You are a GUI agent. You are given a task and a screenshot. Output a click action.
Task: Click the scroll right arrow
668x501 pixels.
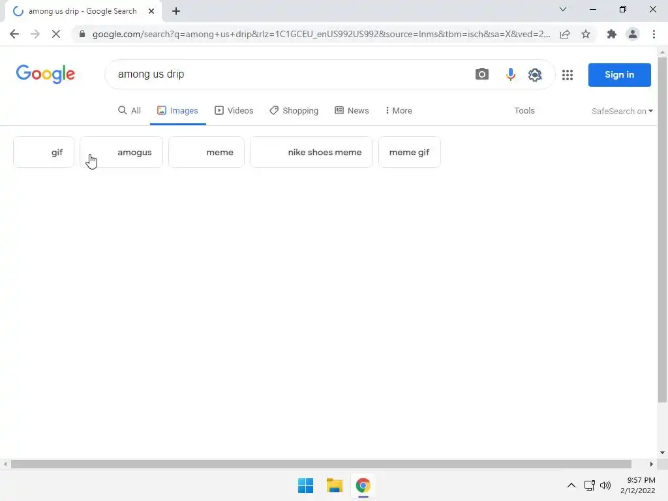(x=651, y=464)
